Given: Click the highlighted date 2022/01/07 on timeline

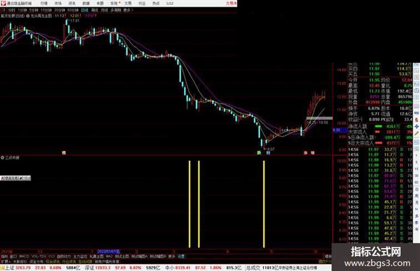Looking at the screenshot, I should (x=108, y=251).
